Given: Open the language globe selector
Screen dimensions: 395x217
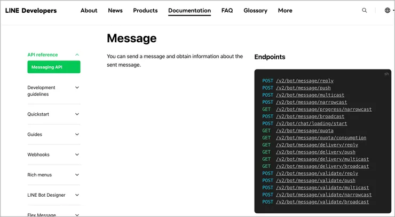Looking at the screenshot, I should tap(388, 10).
